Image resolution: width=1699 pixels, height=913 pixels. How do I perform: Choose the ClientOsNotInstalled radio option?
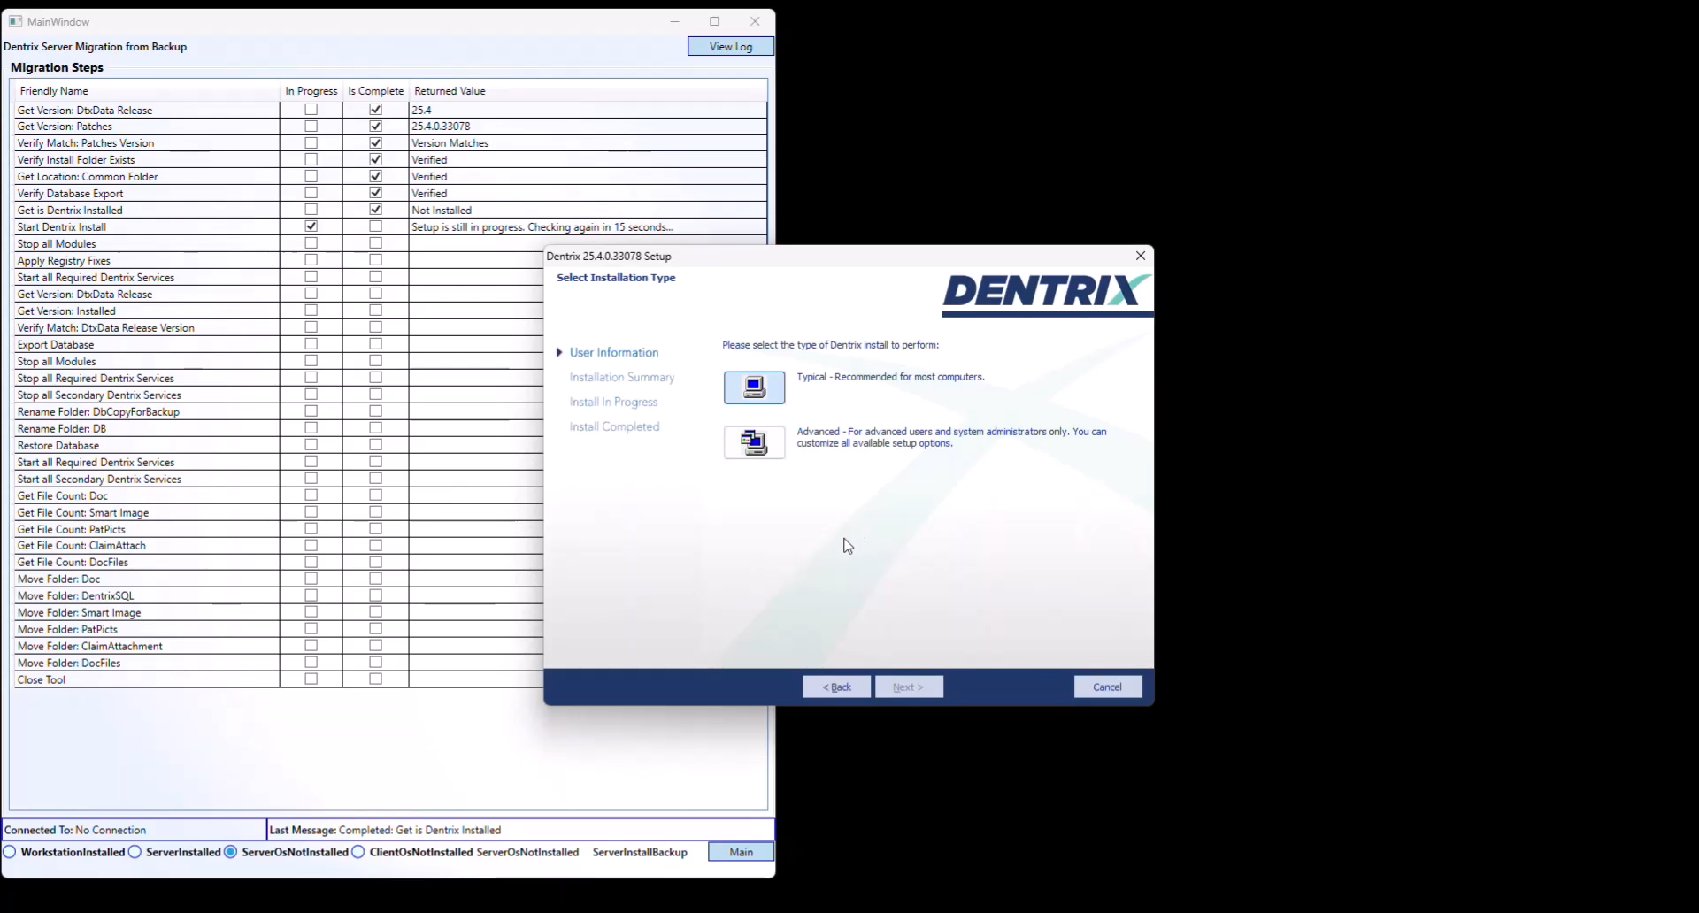tap(358, 852)
